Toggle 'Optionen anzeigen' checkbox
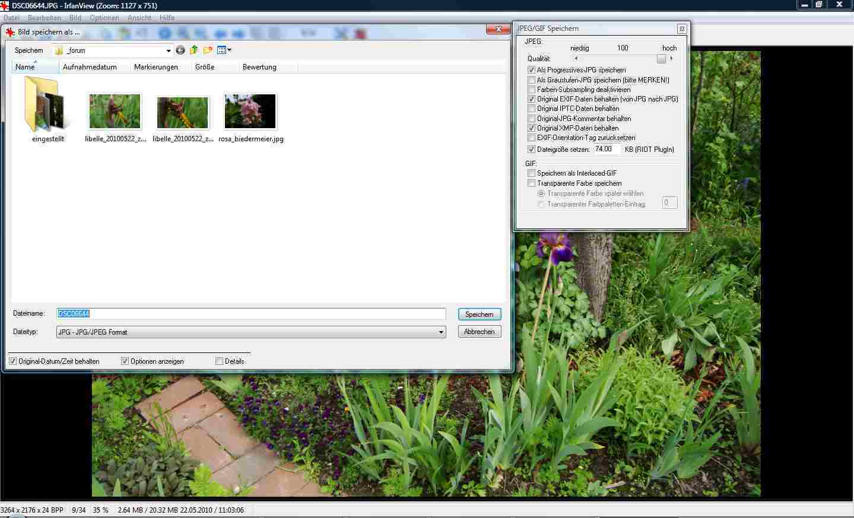 tap(125, 361)
